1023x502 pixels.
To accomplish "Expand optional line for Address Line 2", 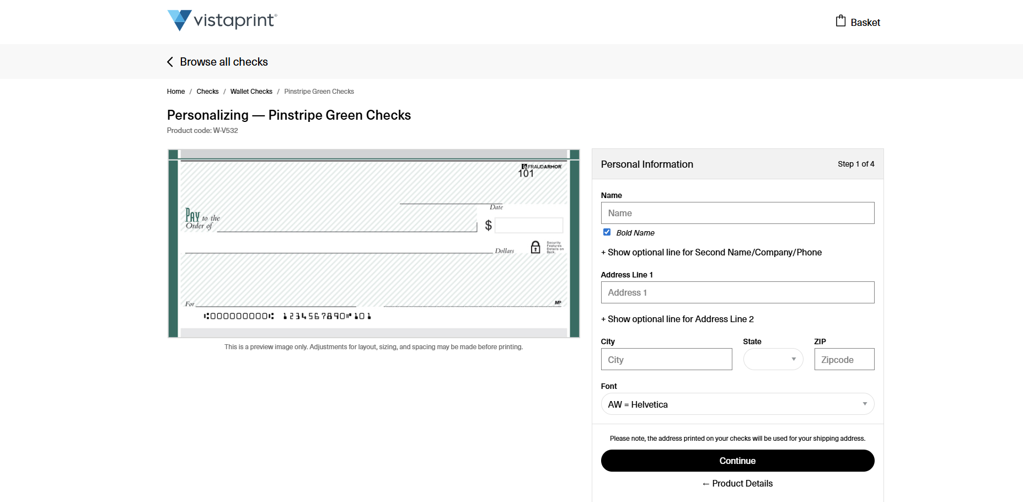I will (x=677, y=319).
